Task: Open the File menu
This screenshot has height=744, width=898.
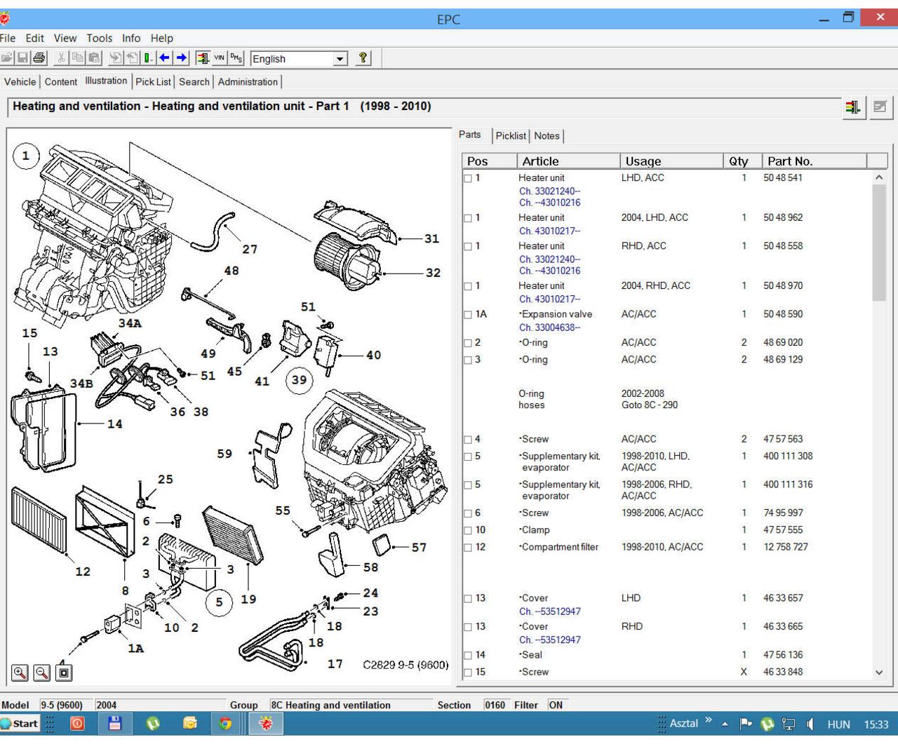Action: click(8, 38)
